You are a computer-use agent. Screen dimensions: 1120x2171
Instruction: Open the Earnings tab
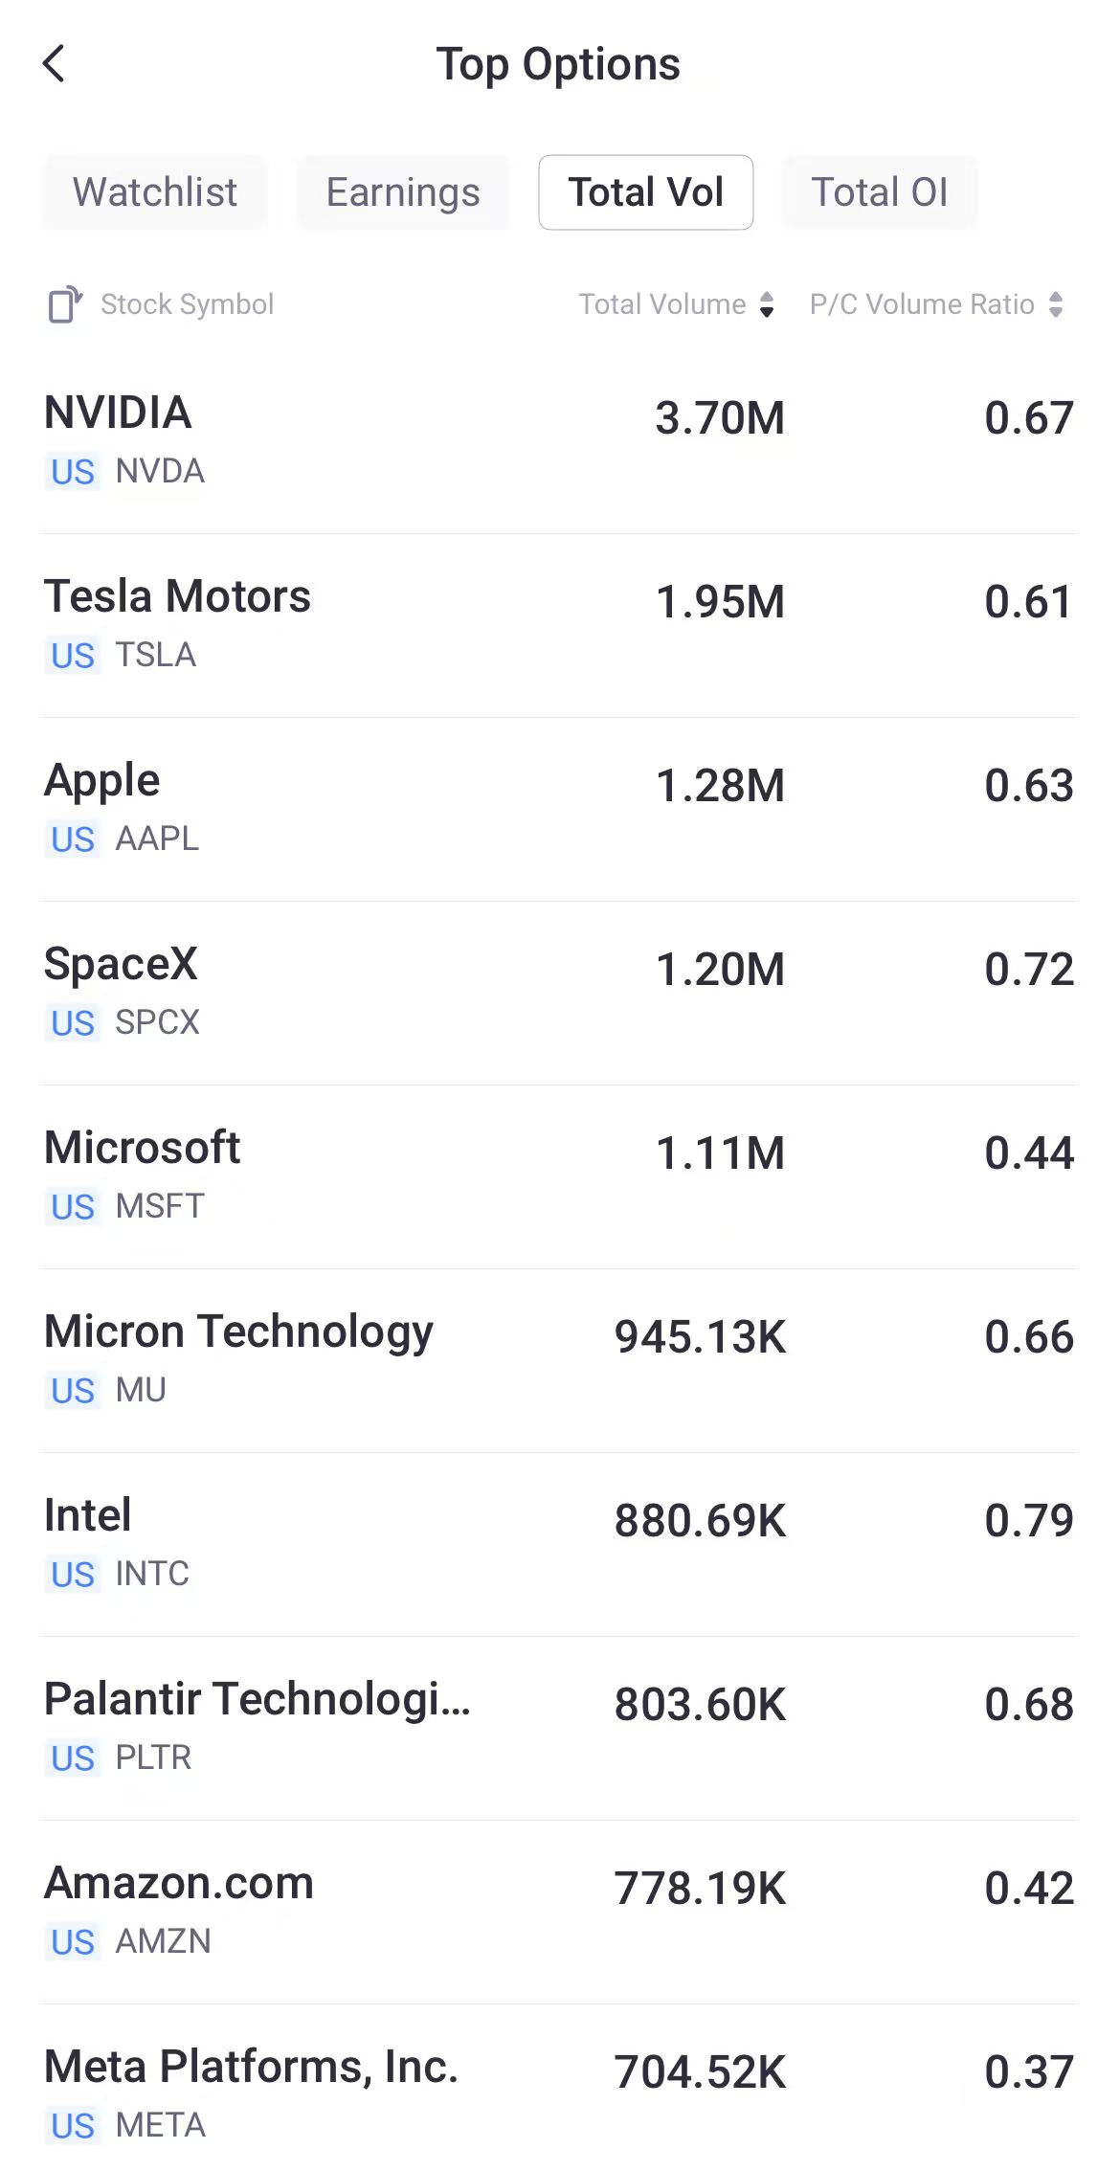pyautogui.click(x=403, y=192)
